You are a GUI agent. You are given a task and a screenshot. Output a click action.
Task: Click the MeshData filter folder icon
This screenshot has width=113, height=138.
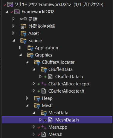[x=44, y=113]
